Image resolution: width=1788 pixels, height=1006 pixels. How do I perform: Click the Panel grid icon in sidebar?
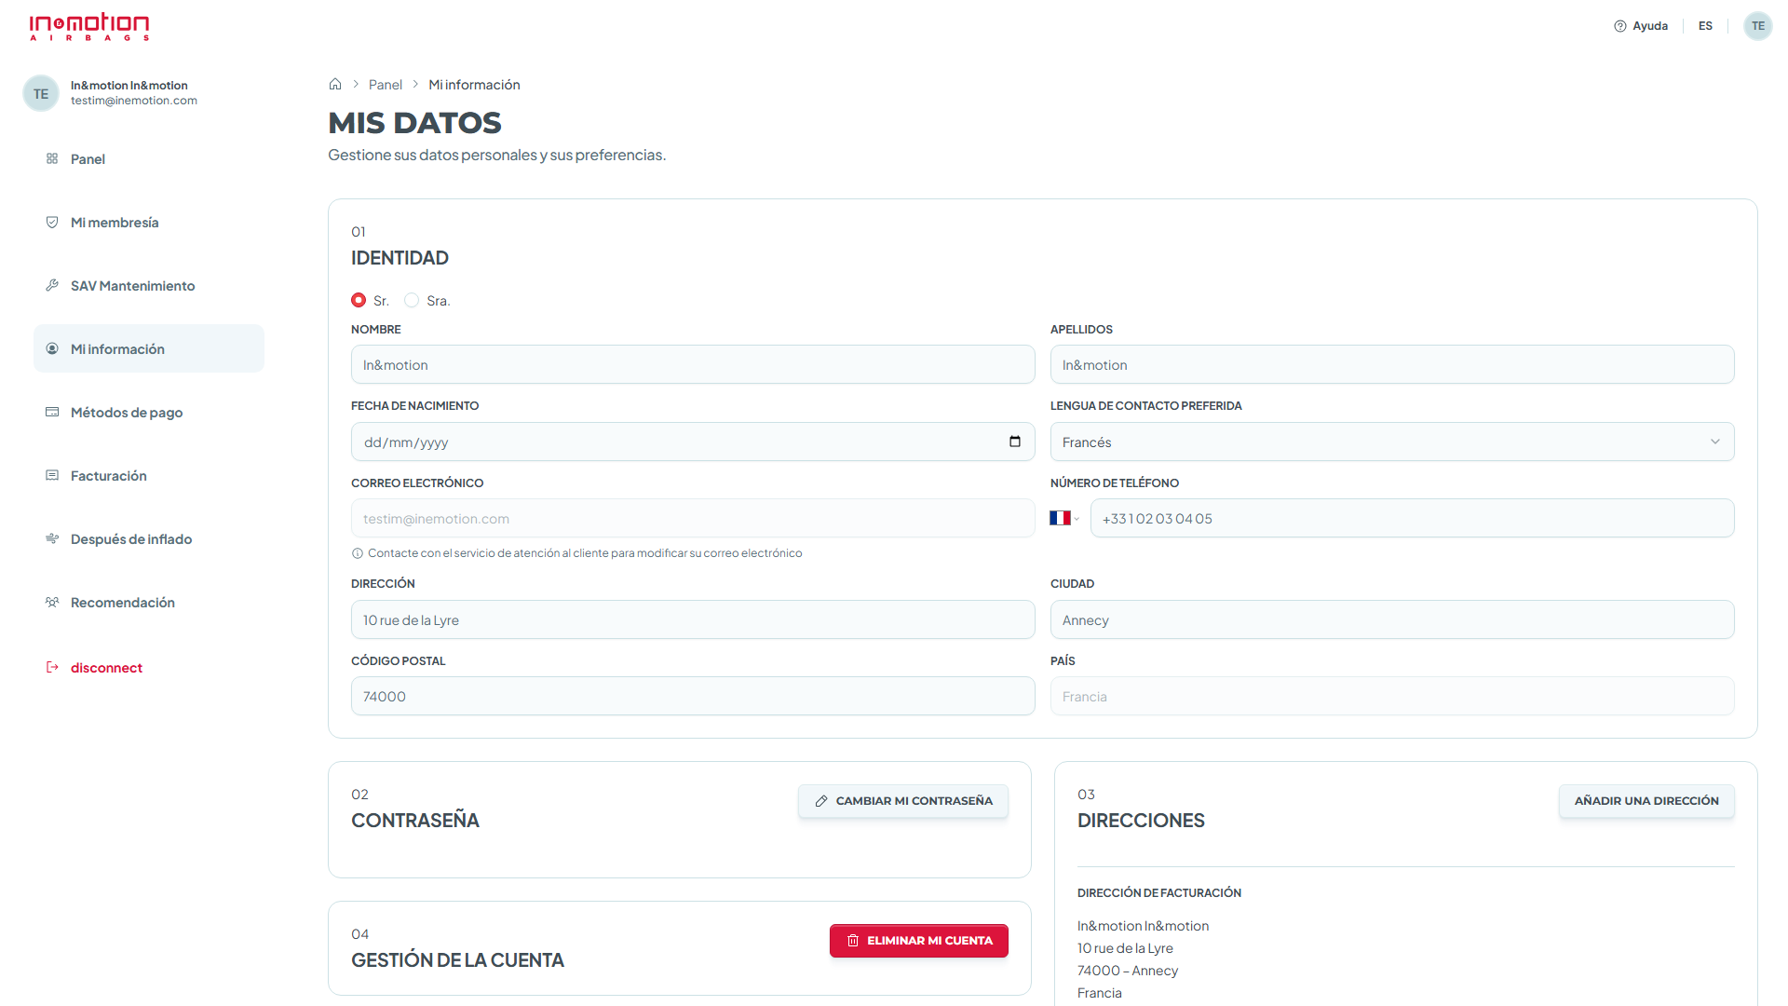(x=52, y=158)
